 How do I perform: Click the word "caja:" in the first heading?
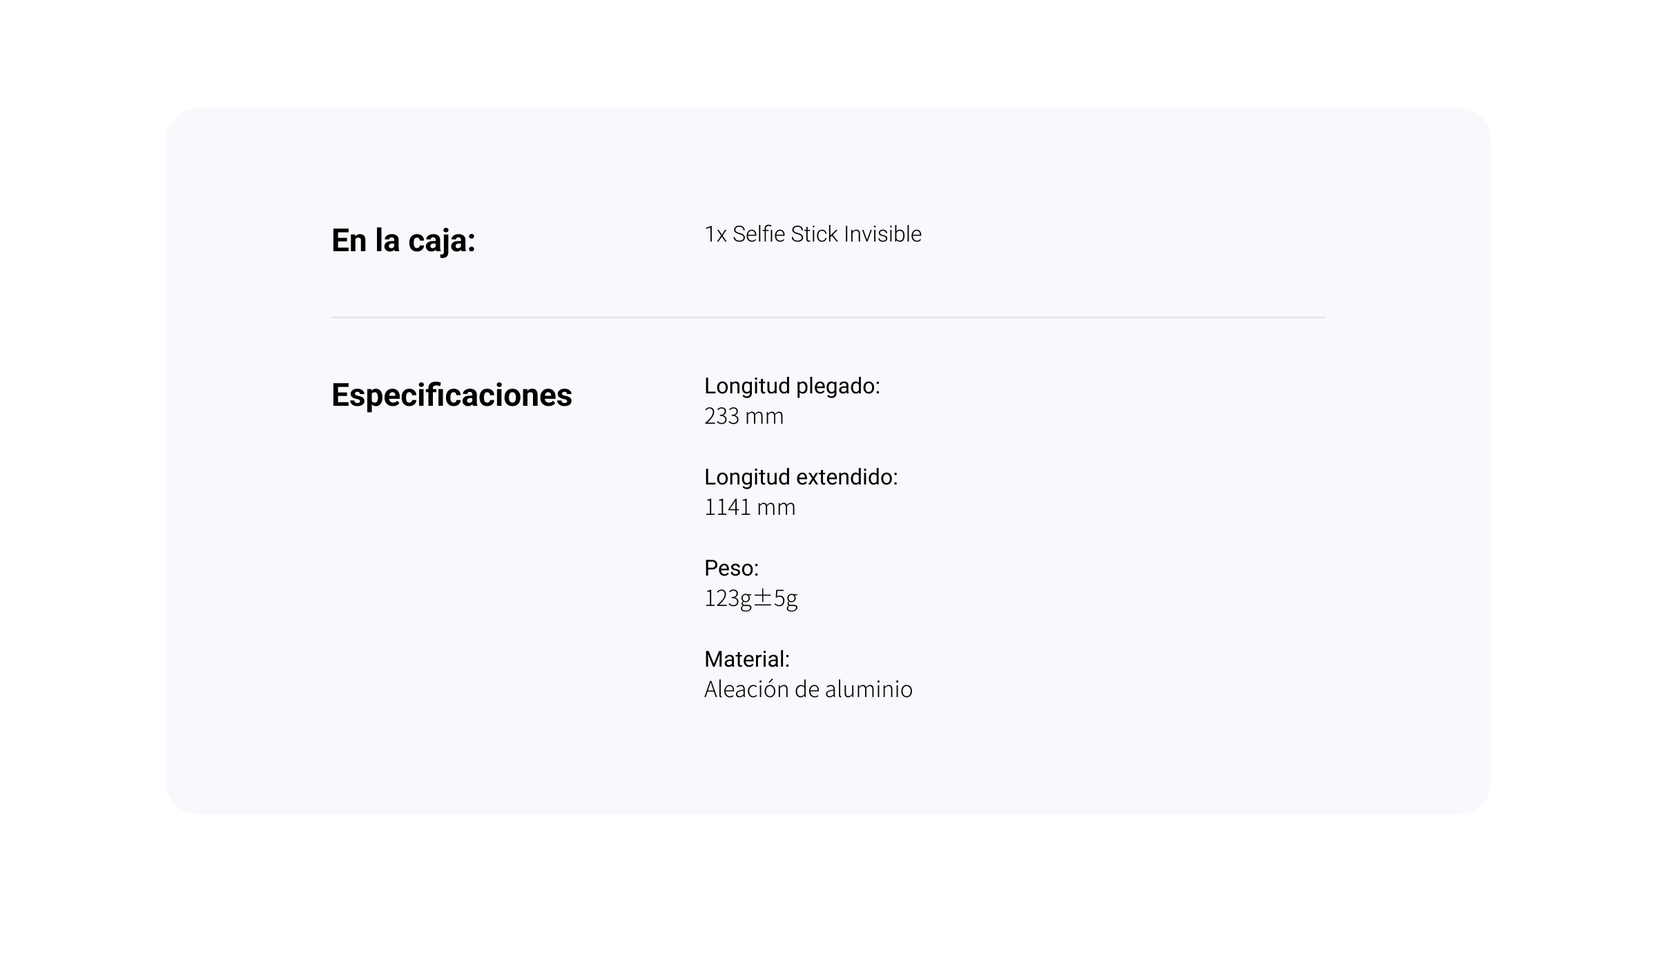[x=442, y=240]
